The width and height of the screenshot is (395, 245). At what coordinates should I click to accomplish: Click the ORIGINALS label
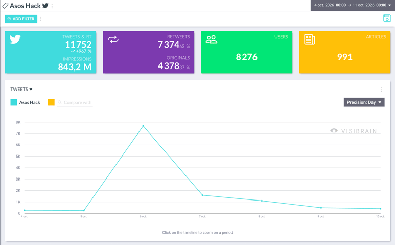(x=178, y=58)
